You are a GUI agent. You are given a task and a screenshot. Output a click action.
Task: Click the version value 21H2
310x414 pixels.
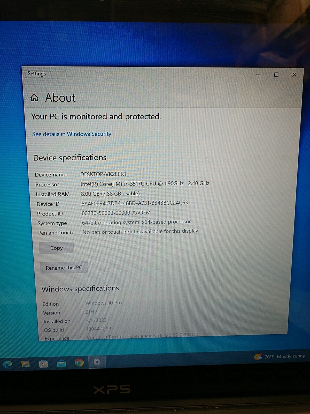coord(91,312)
